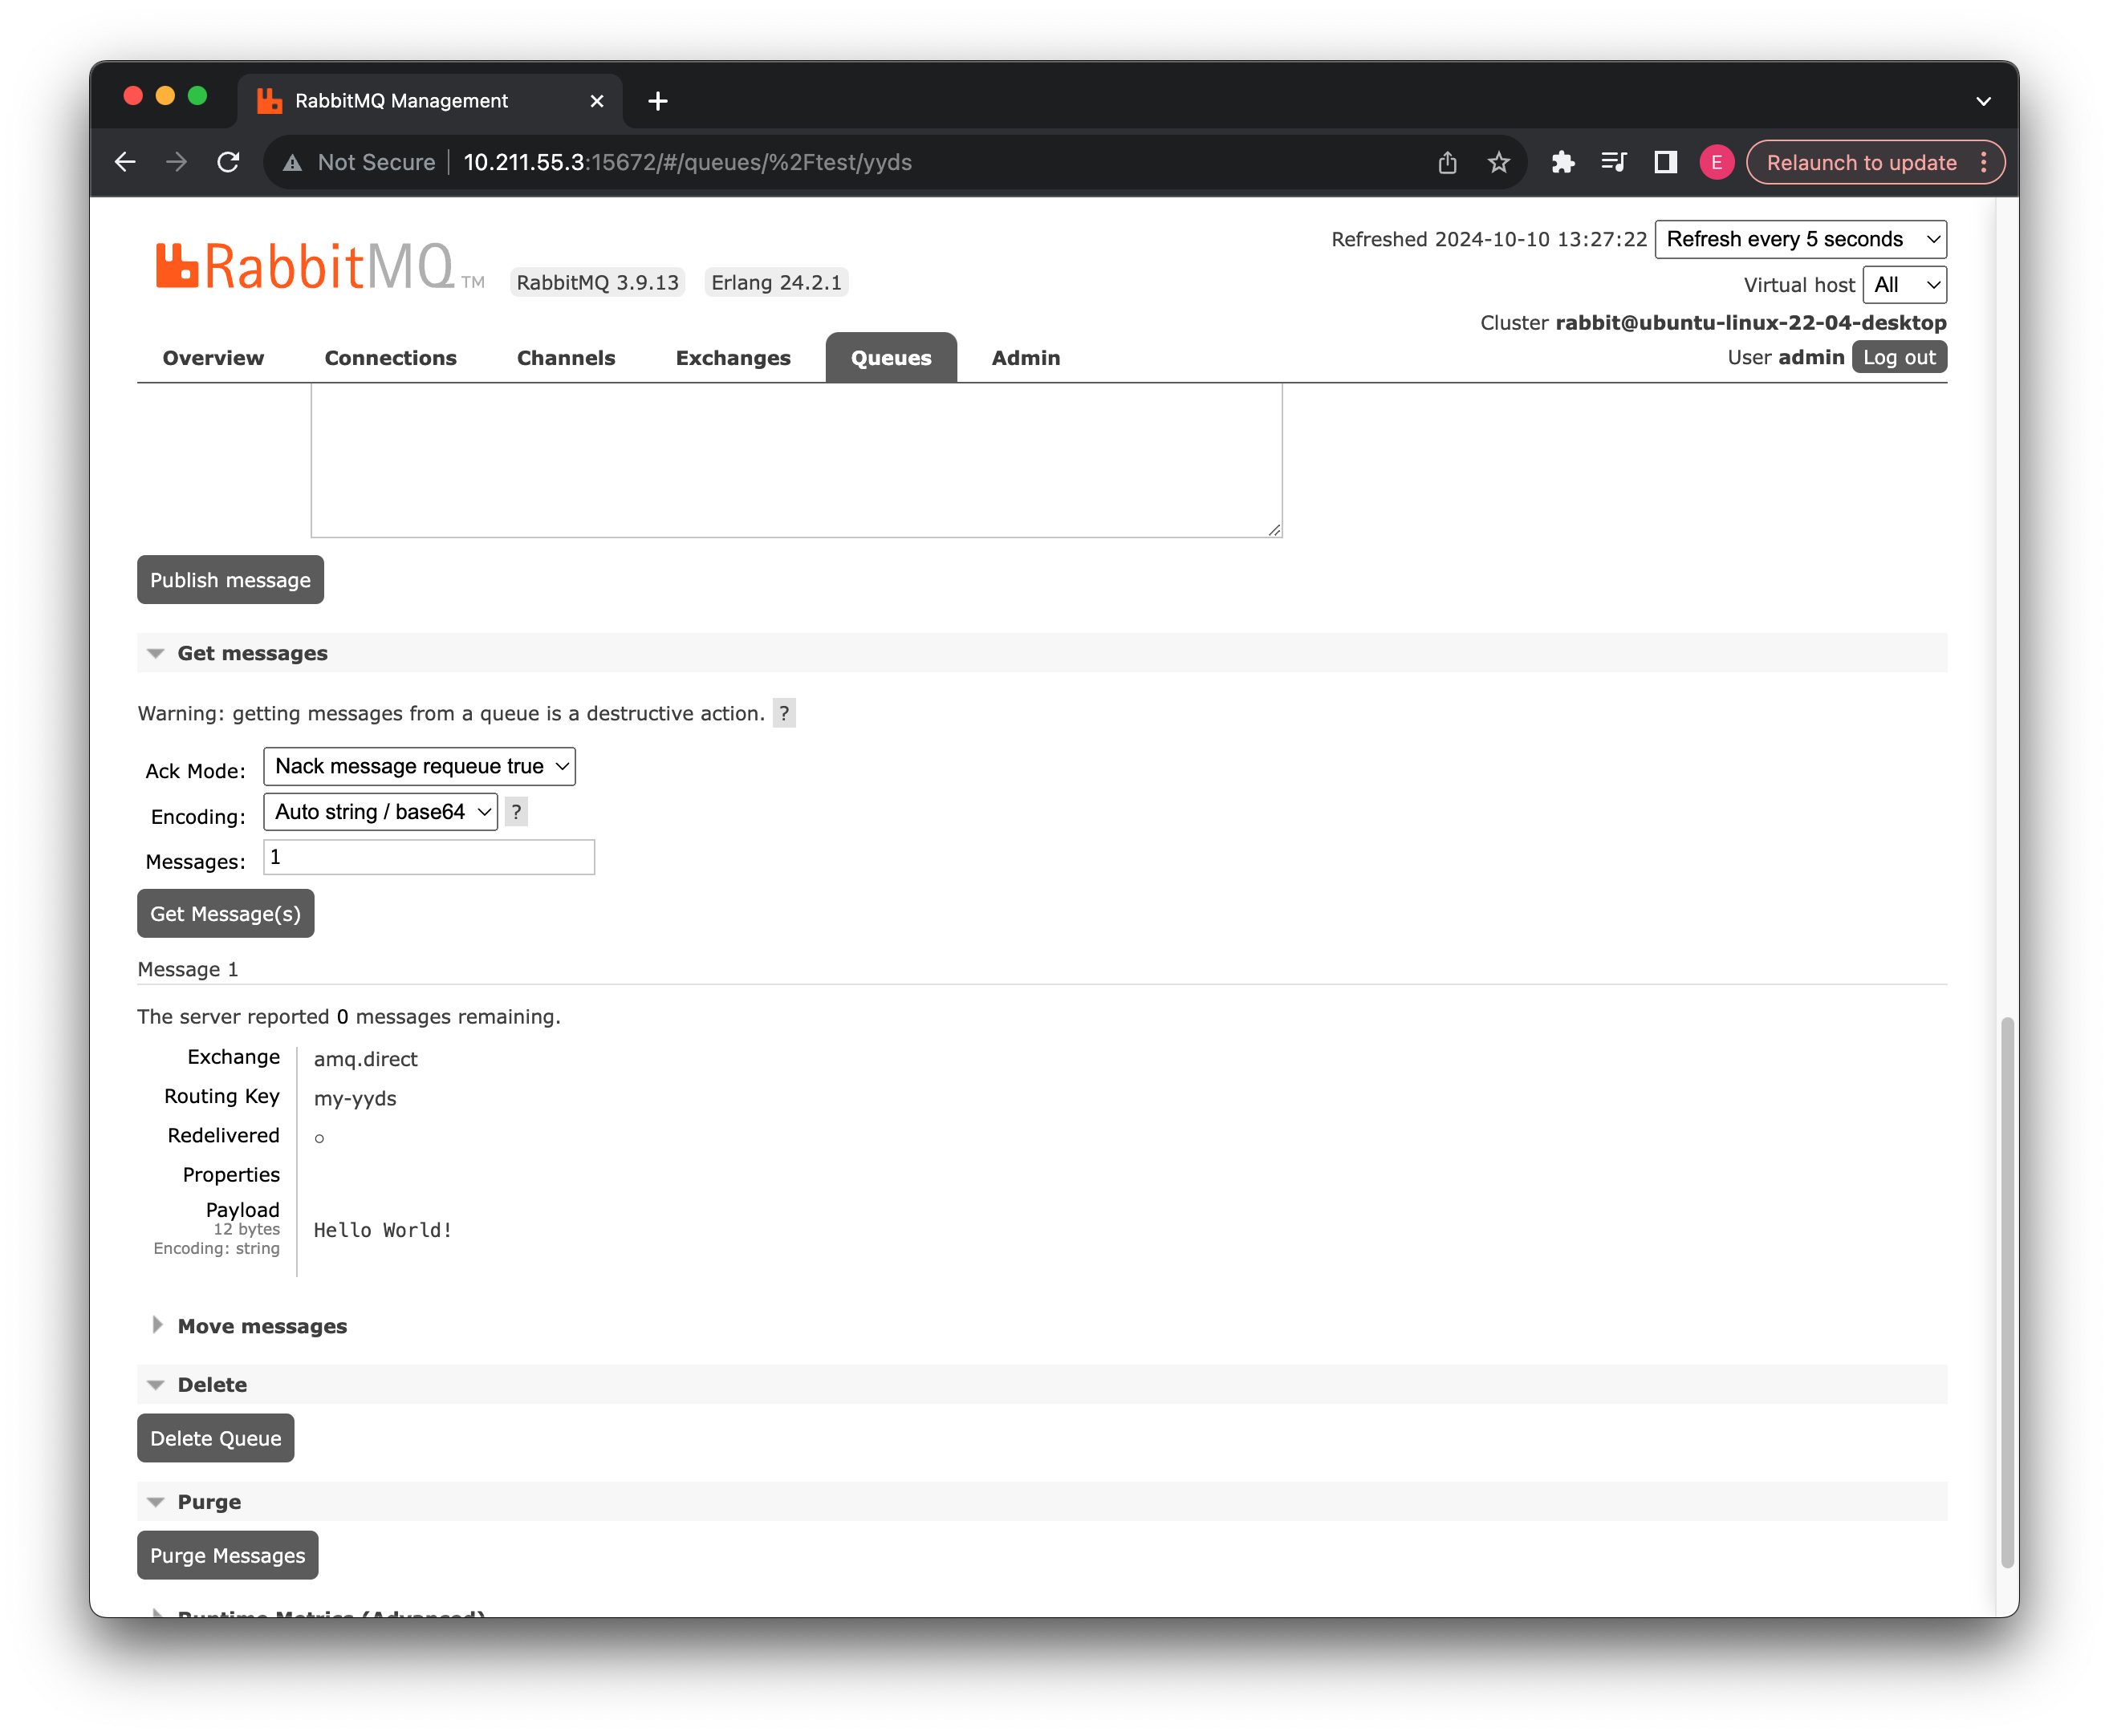Expand the Move messages section
2109x1736 pixels.
(x=262, y=1326)
